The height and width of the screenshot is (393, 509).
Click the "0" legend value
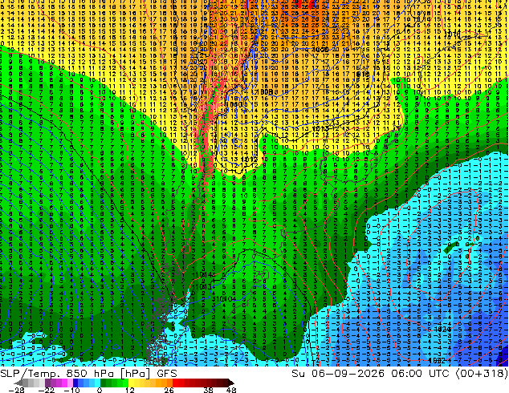(x=100, y=390)
